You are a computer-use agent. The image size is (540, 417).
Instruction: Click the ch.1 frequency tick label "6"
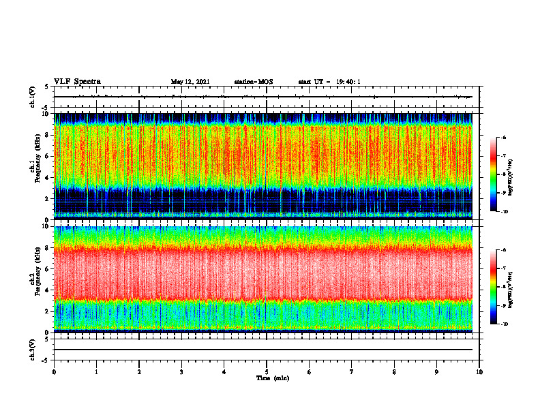(48, 156)
